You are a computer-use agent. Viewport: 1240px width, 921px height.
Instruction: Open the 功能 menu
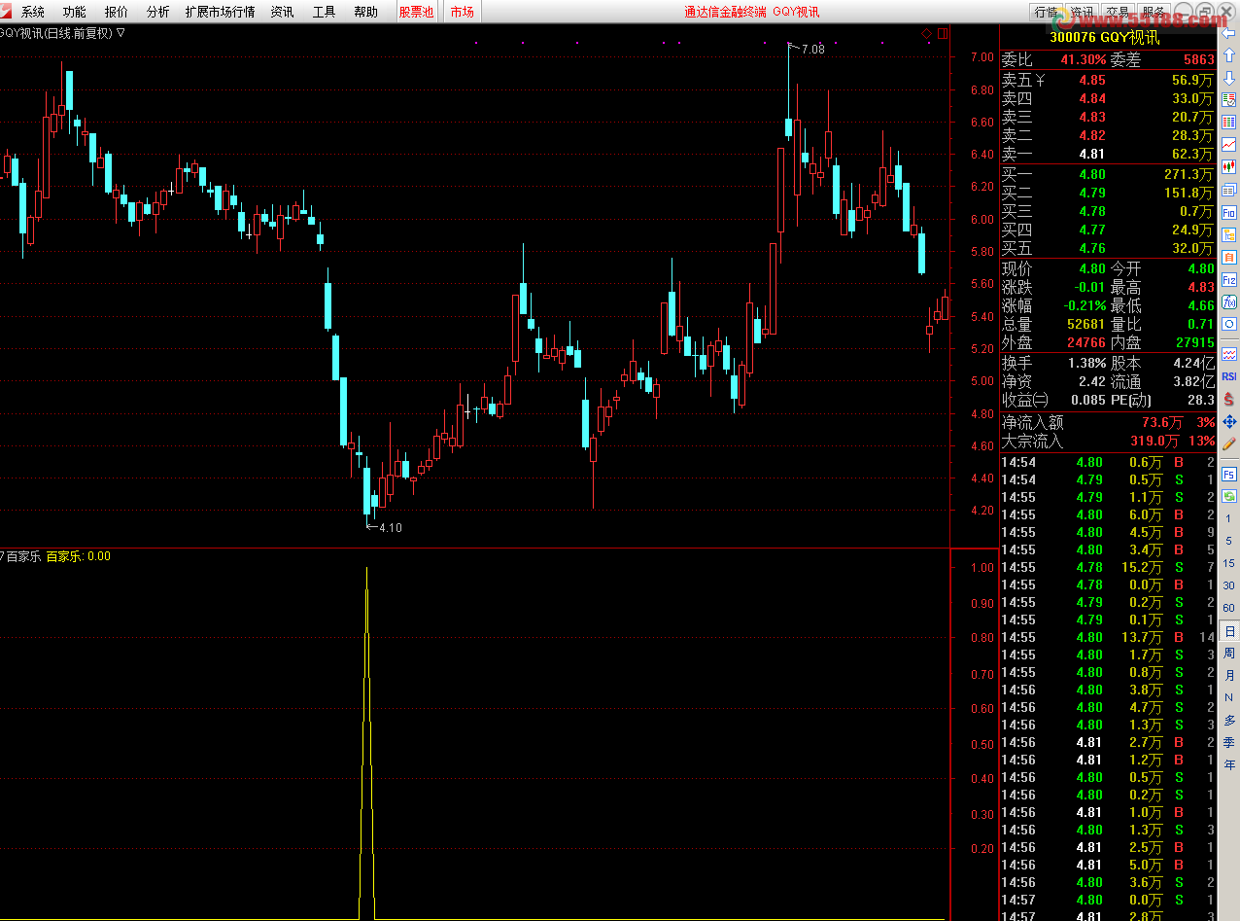coord(74,12)
